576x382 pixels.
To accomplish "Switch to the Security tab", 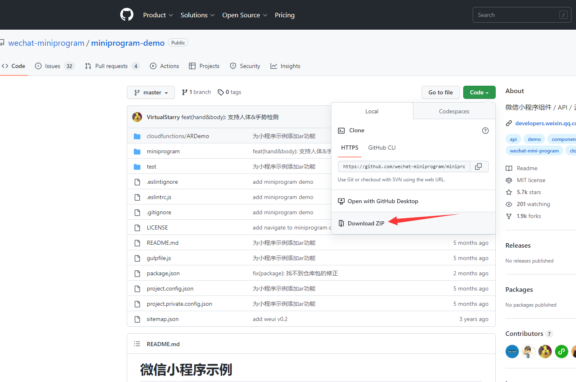I will [x=245, y=66].
